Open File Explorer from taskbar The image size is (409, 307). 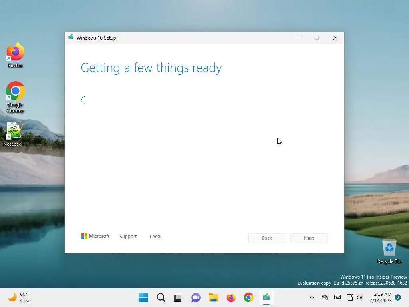(x=213, y=297)
